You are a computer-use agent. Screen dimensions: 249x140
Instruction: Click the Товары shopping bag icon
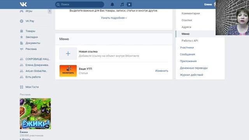[22, 31]
